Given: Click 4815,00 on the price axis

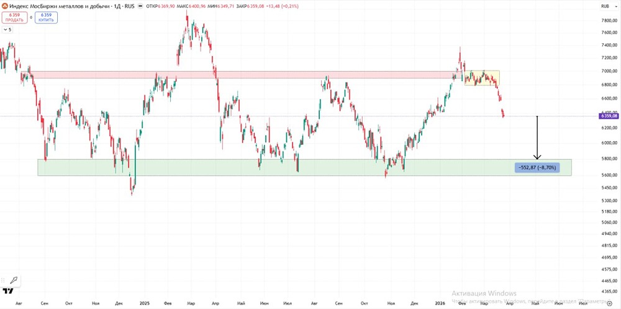Looking at the screenshot, I should pos(609,246).
